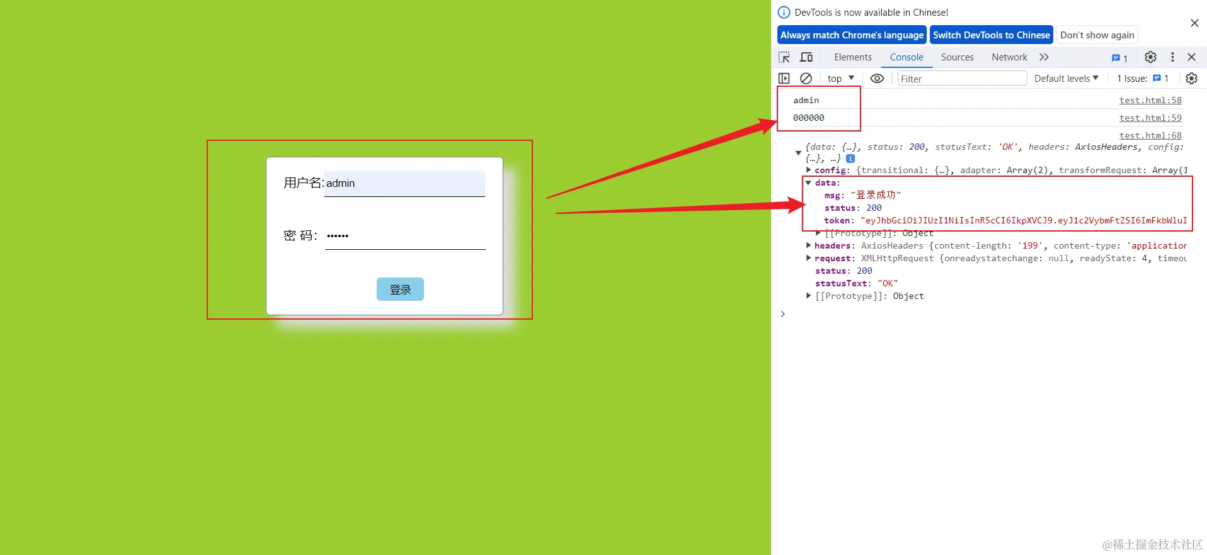
Task: Expand the headers AxiosHeaders property
Action: click(x=809, y=245)
